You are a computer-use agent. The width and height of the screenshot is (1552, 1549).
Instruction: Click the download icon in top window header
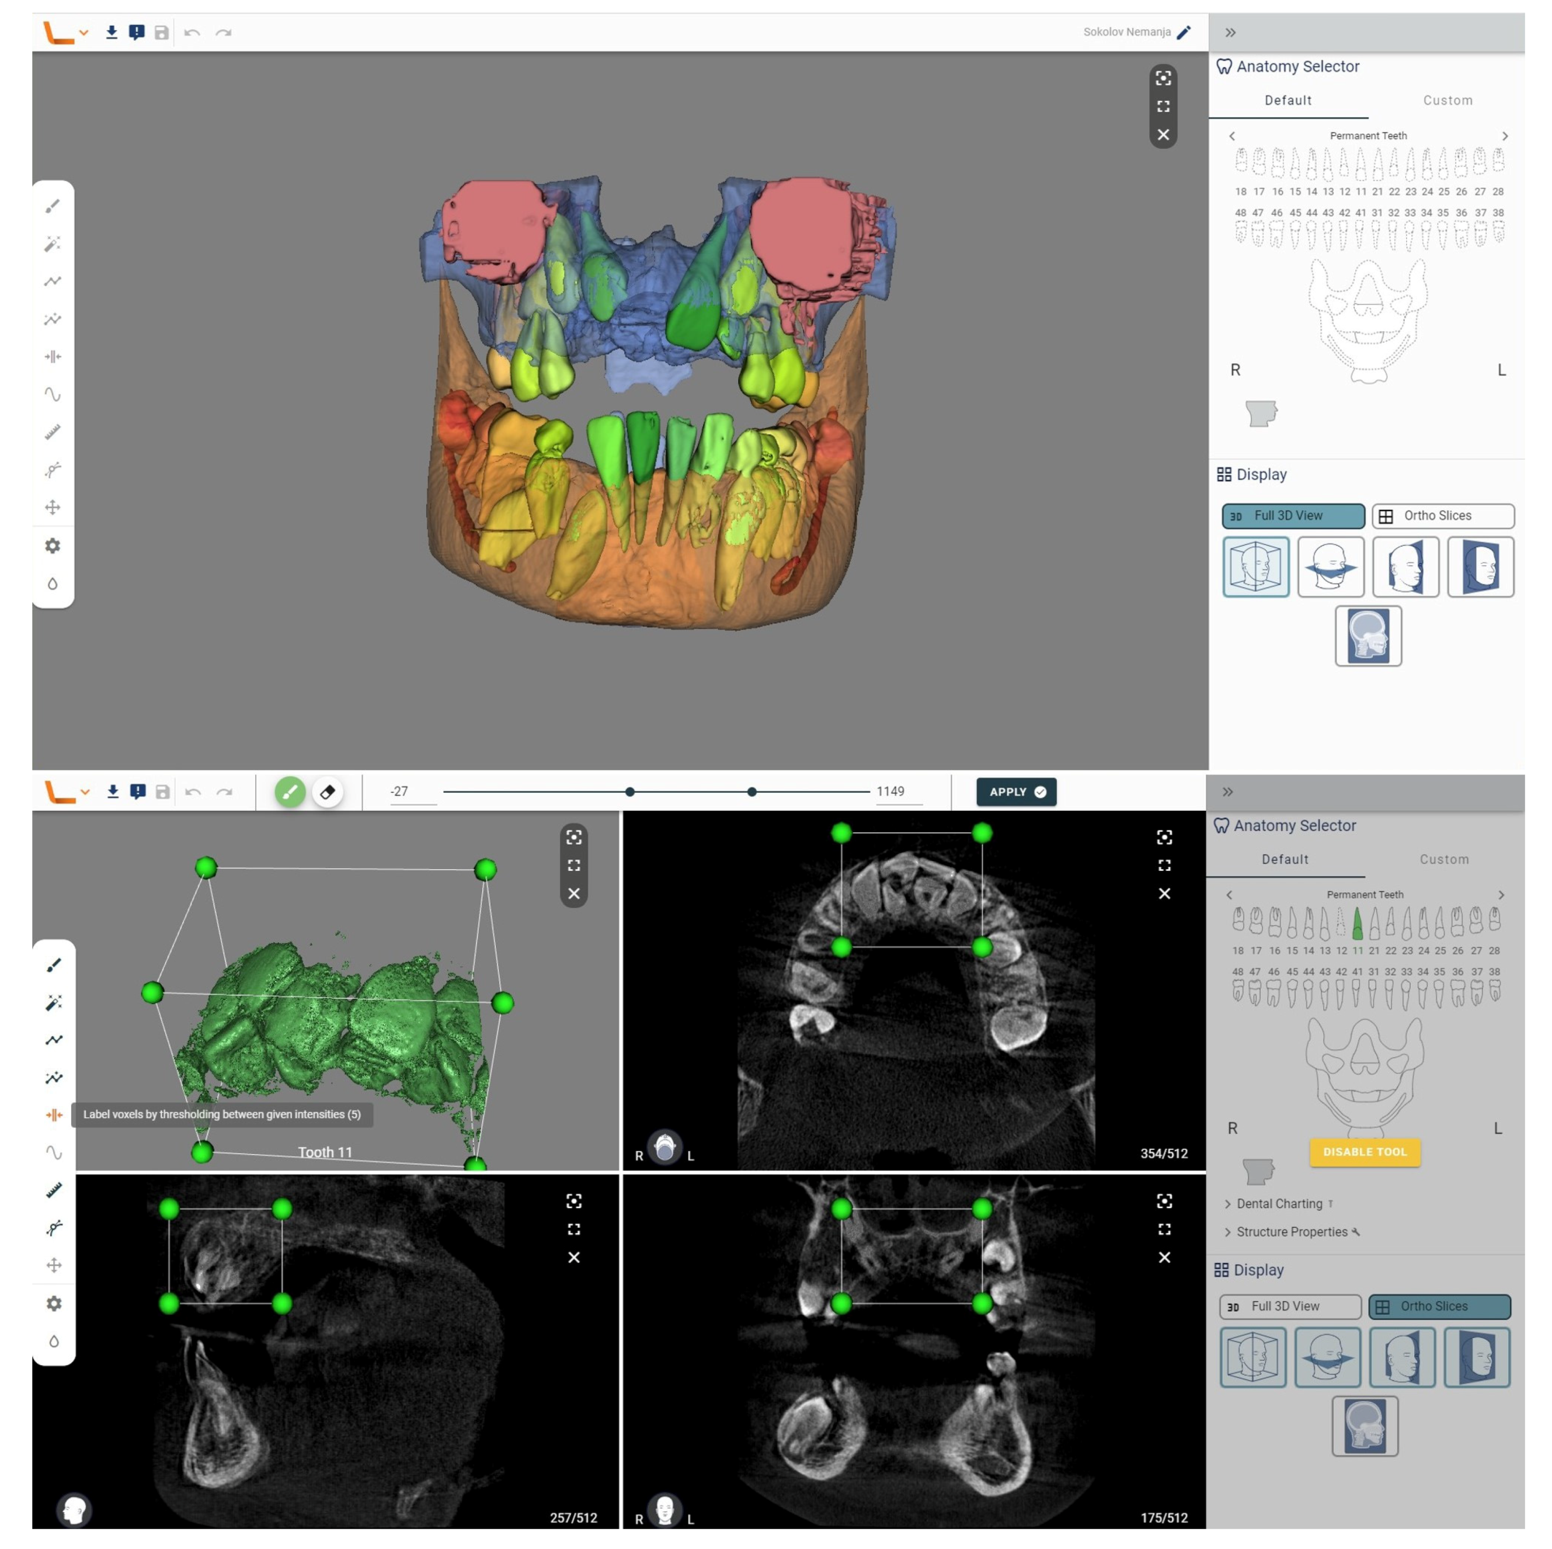tap(112, 32)
